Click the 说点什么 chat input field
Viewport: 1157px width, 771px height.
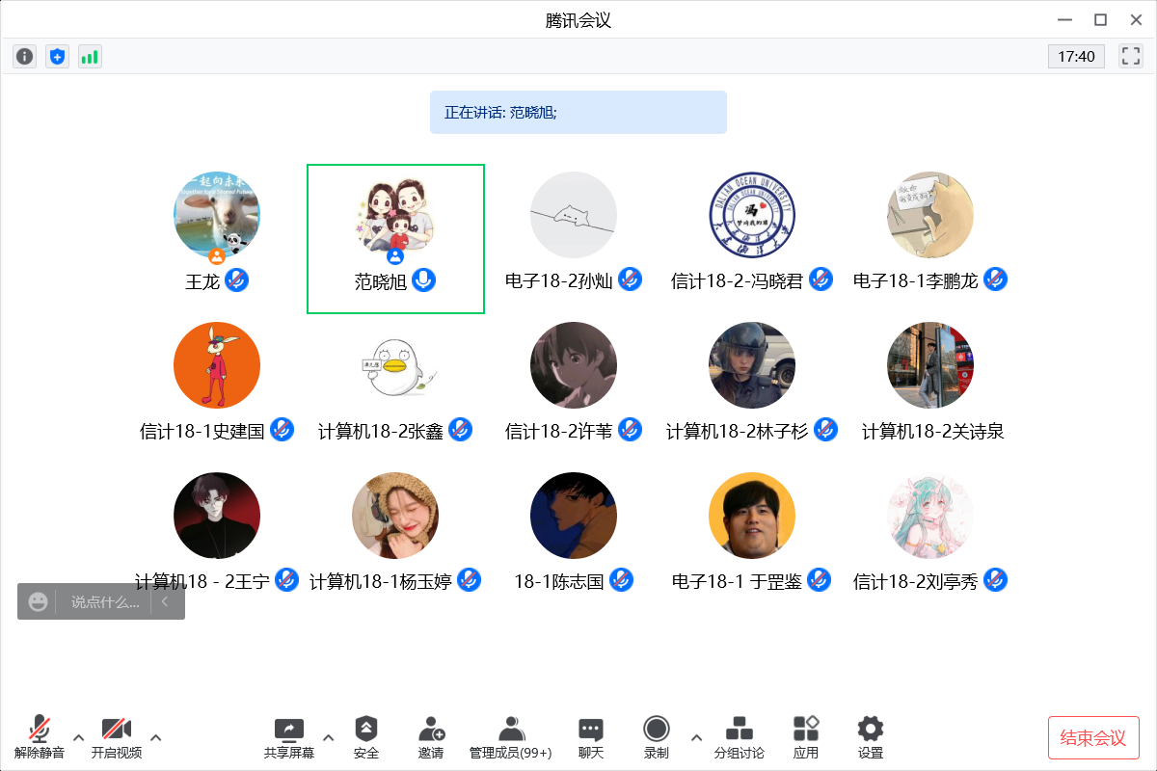[x=105, y=602]
